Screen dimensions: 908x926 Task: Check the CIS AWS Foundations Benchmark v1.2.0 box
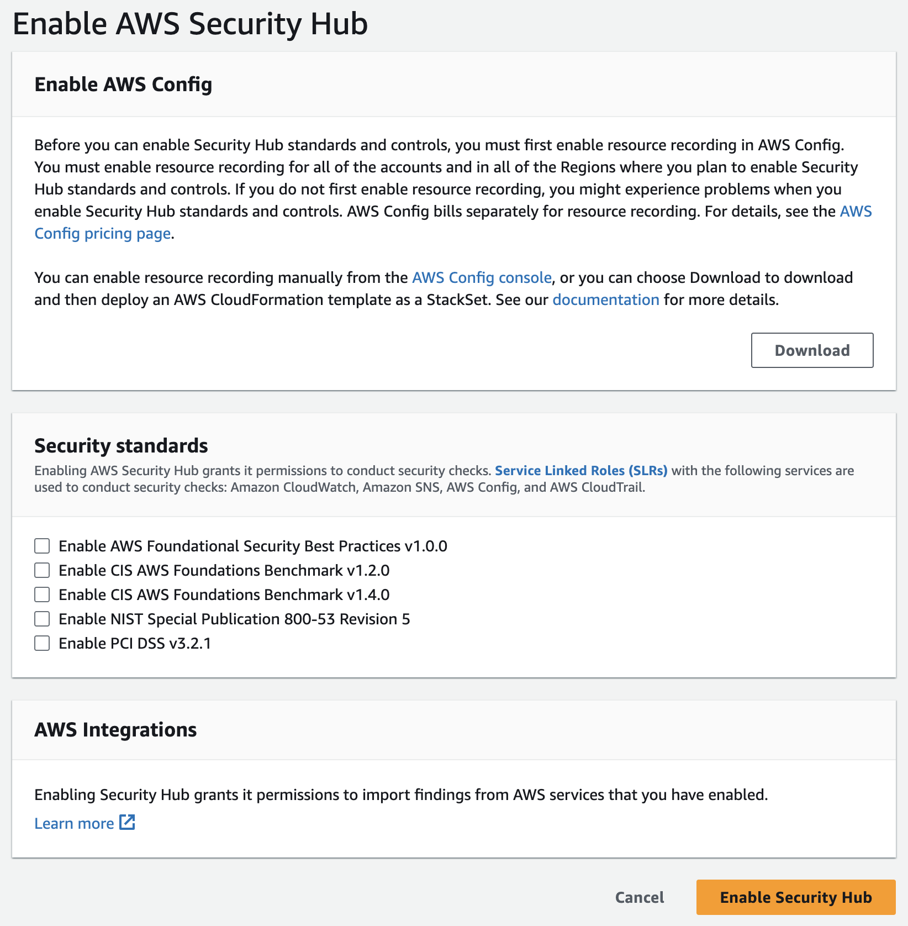coord(43,570)
